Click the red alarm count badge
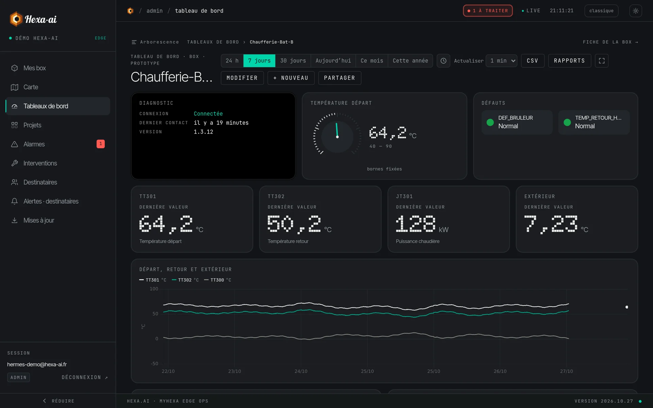This screenshot has height=408, width=653. pyautogui.click(x=101, y=144)
